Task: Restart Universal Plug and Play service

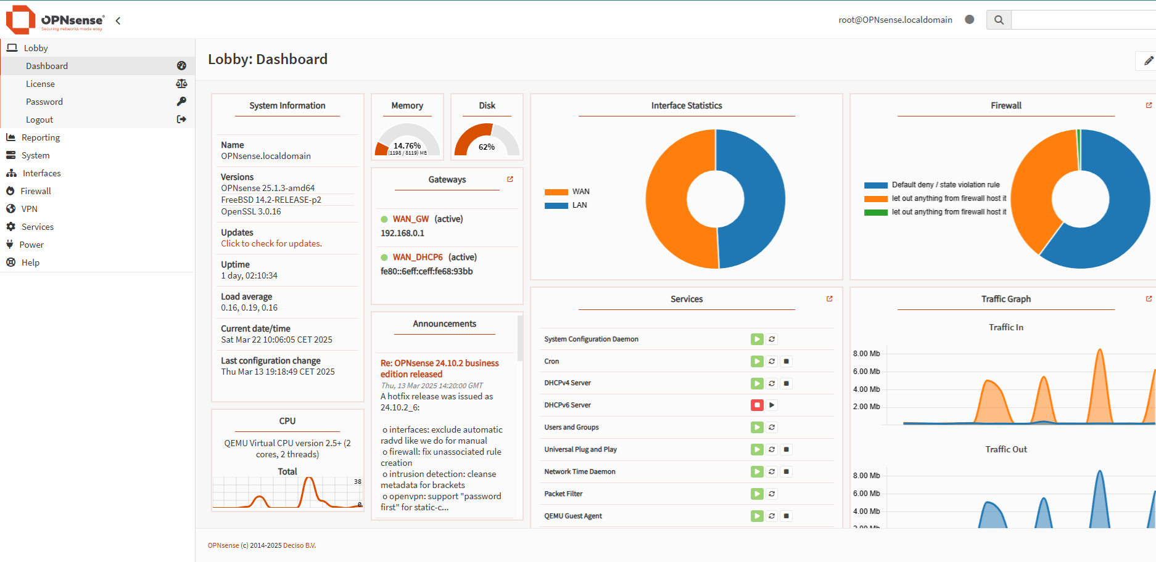Action: [x=772, y=449]
